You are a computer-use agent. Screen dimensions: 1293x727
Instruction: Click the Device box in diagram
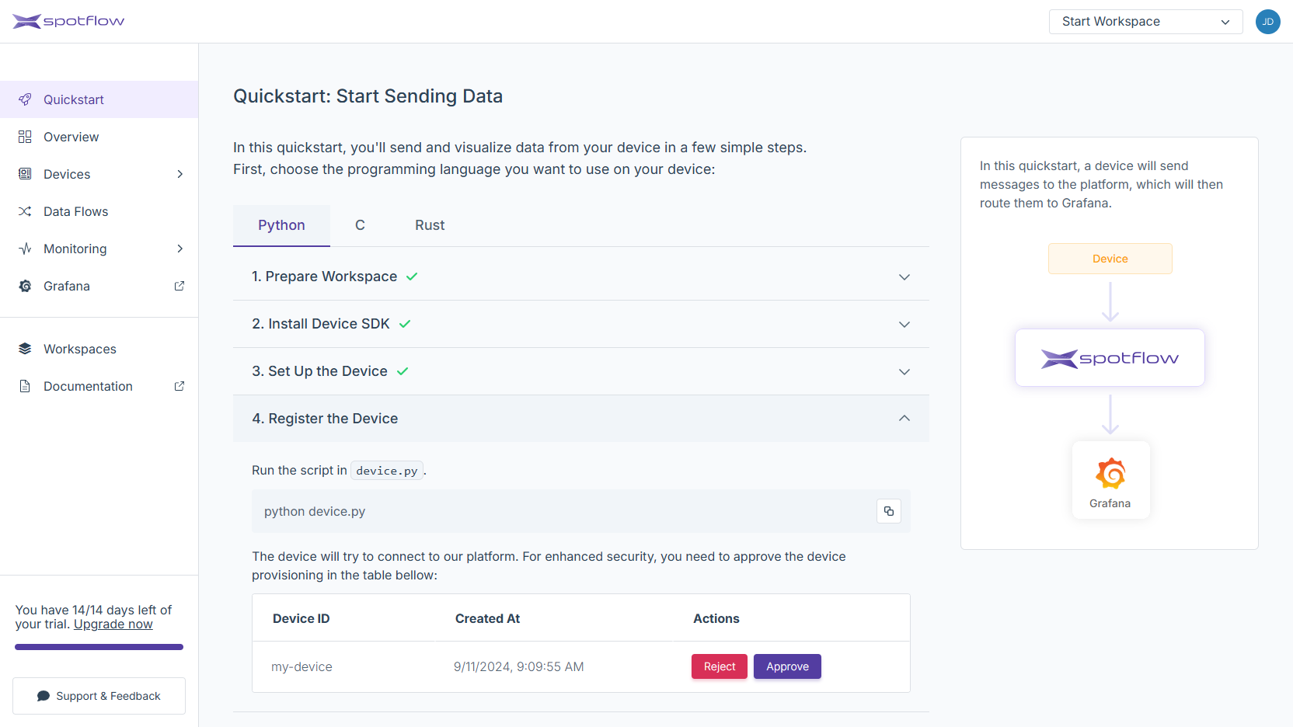[1110, 259]
